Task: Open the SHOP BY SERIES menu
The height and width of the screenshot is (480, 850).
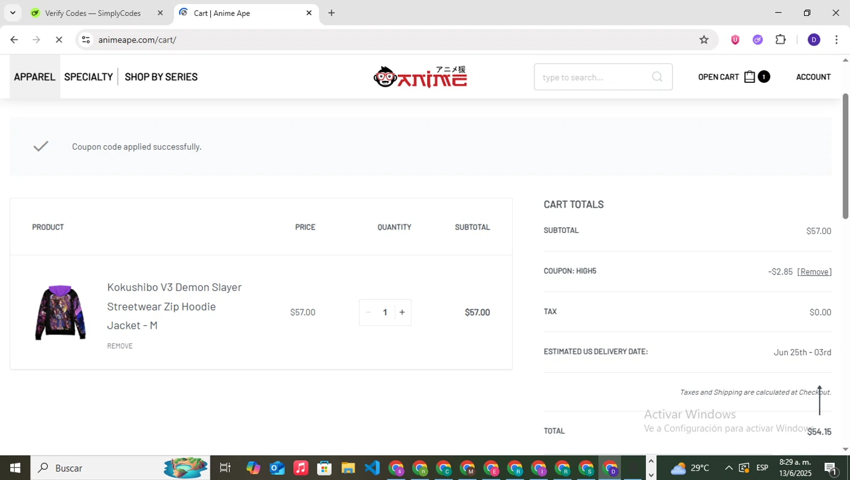Action: (x=161, y=77)
